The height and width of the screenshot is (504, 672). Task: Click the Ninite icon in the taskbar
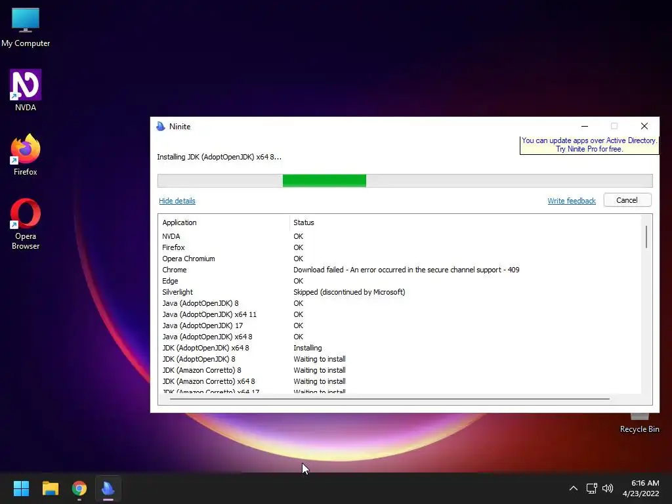[108, 488]
